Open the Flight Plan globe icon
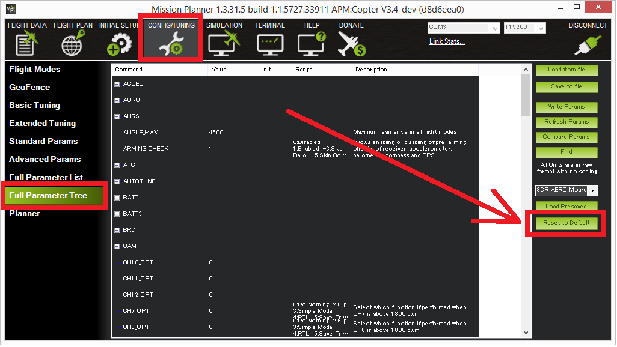 pos(73,44)
